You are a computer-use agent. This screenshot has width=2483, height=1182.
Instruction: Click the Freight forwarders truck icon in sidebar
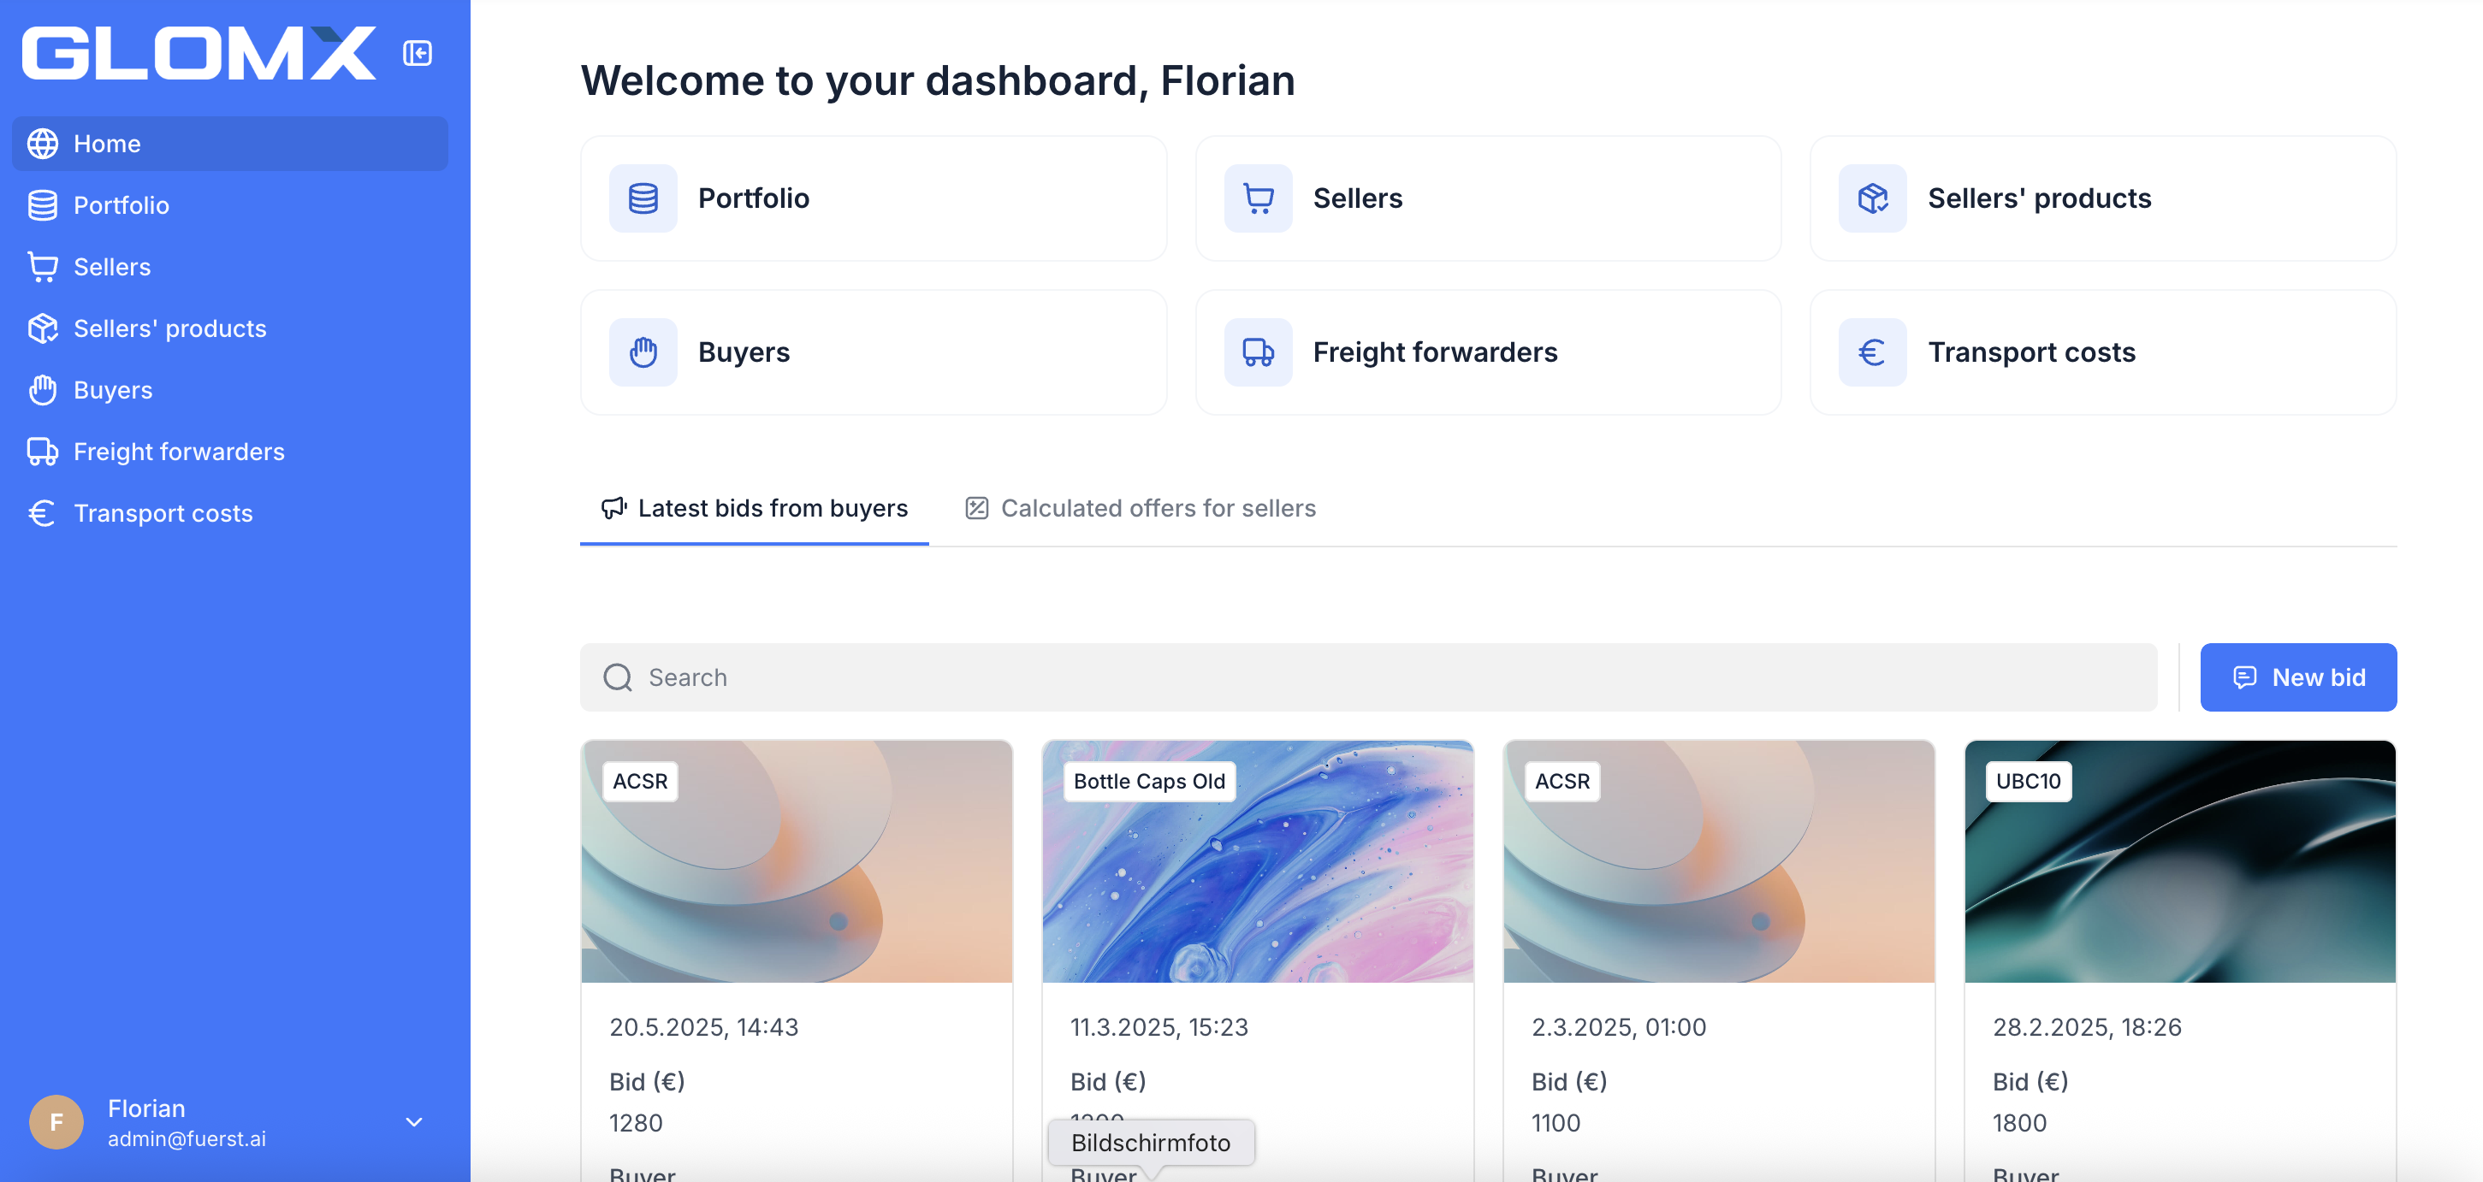(x=43, y=452)
